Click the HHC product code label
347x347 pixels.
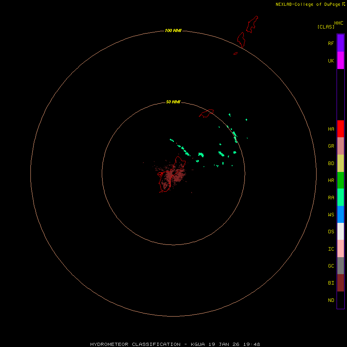339,23
